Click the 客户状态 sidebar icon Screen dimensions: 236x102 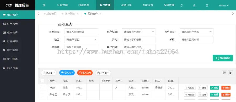[x=4, y=59]
